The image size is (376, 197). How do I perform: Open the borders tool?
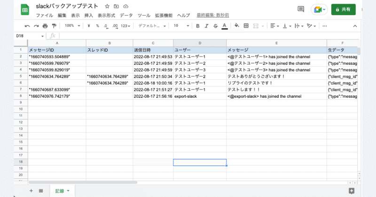pos(246,26)
